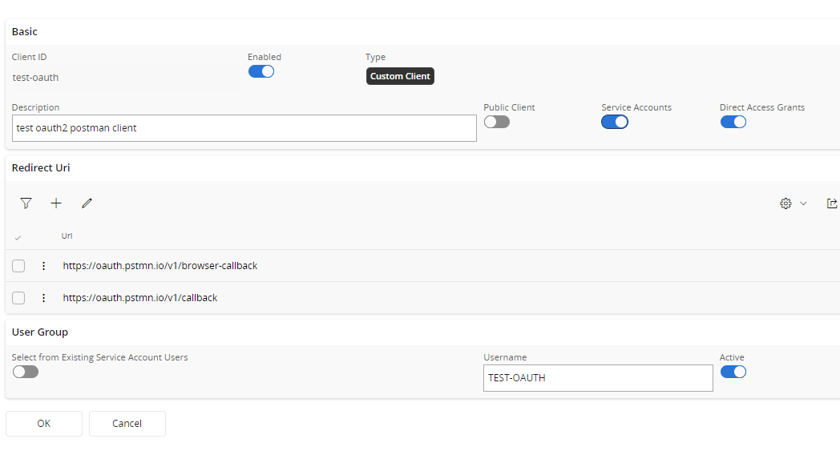Click the select-all checkmark in table header
840x459 pixels.
click(18, 237)
